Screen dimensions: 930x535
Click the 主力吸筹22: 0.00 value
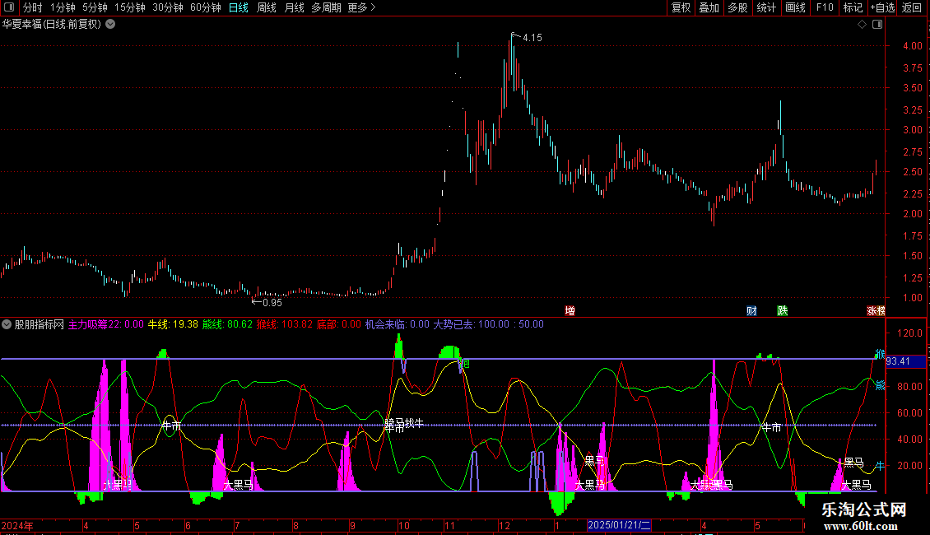click(x=106, y=324)
